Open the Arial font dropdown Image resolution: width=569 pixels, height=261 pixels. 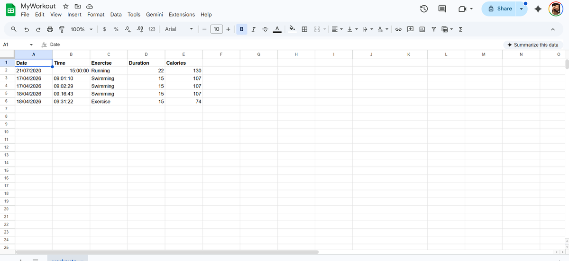pos(179,29)
